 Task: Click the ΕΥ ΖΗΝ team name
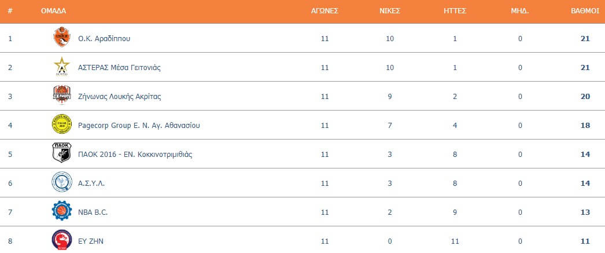(91, 241)
